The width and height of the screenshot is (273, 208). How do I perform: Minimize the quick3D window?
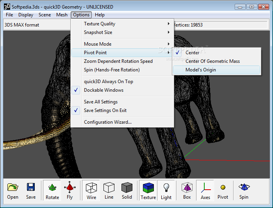(x=240, y=7)
